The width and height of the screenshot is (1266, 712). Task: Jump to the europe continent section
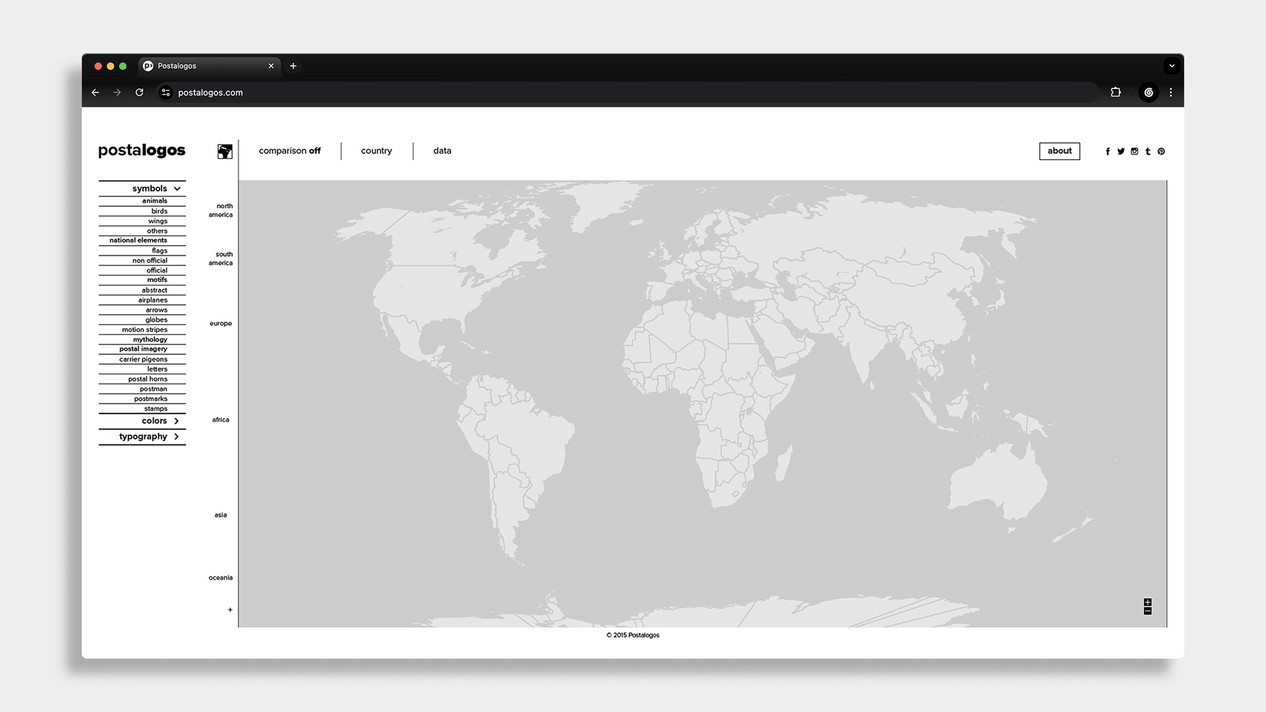[221, 324]
